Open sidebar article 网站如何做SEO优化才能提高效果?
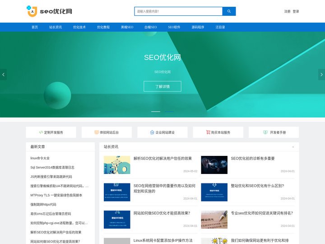 tap(55, 241)
